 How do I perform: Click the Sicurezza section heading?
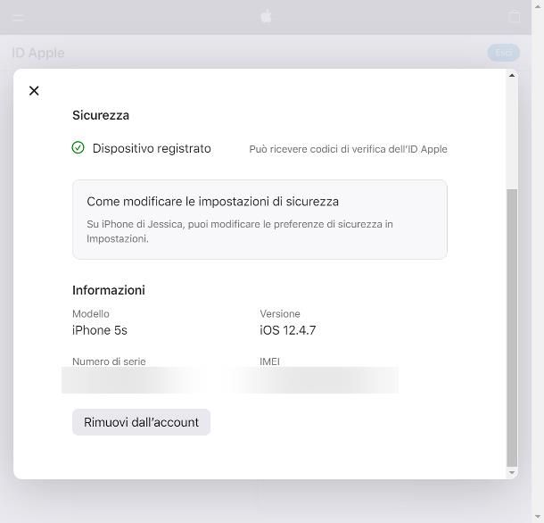[x=101, y=115]
